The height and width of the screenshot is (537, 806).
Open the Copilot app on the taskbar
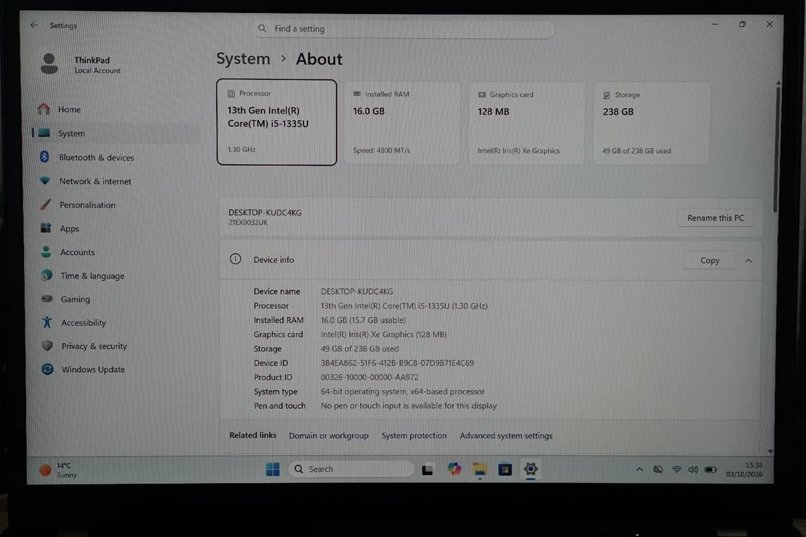pos(455,469)
